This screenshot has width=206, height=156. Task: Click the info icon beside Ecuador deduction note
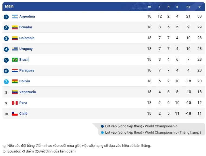coord(4,151)
